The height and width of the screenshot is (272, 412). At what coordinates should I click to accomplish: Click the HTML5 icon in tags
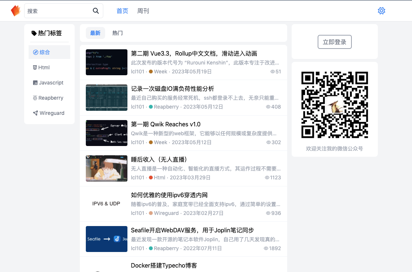[x=35, y=67]
